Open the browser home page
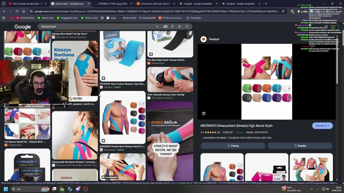This screenshot has height=193, width=344. pyautogui.click(x=24, y=11)
